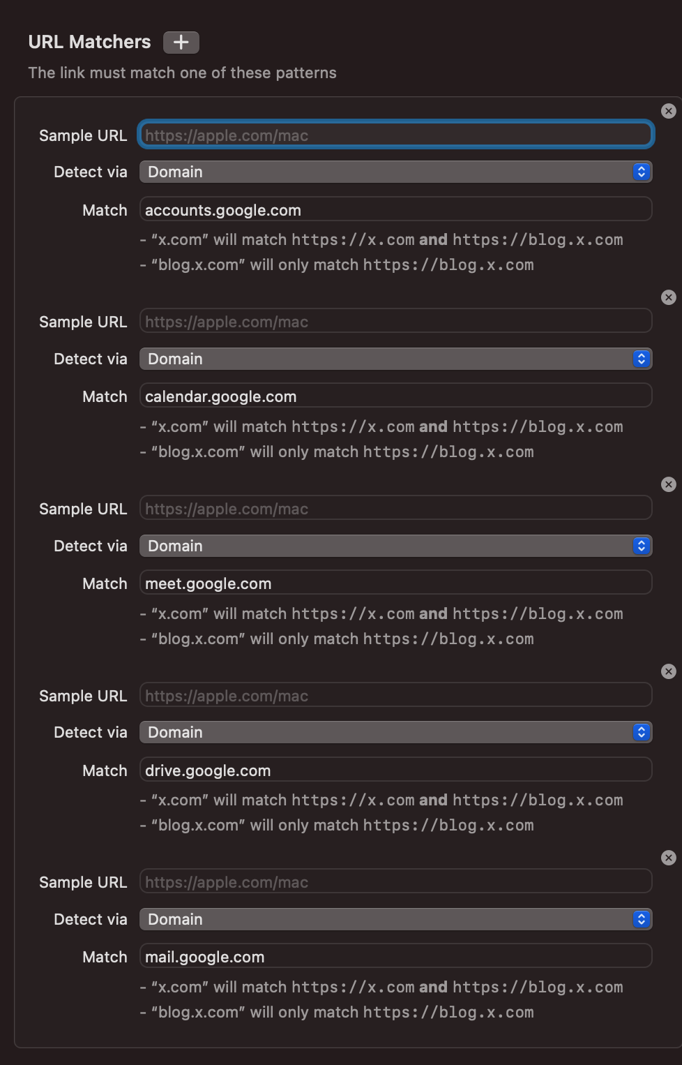This screenshot has height=1065, width=682.
Task: Remove the drive.google.com matcher
Action: 669,671
